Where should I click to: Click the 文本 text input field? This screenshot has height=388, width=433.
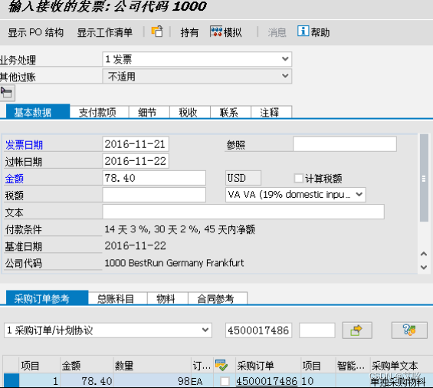pos(243,212)
